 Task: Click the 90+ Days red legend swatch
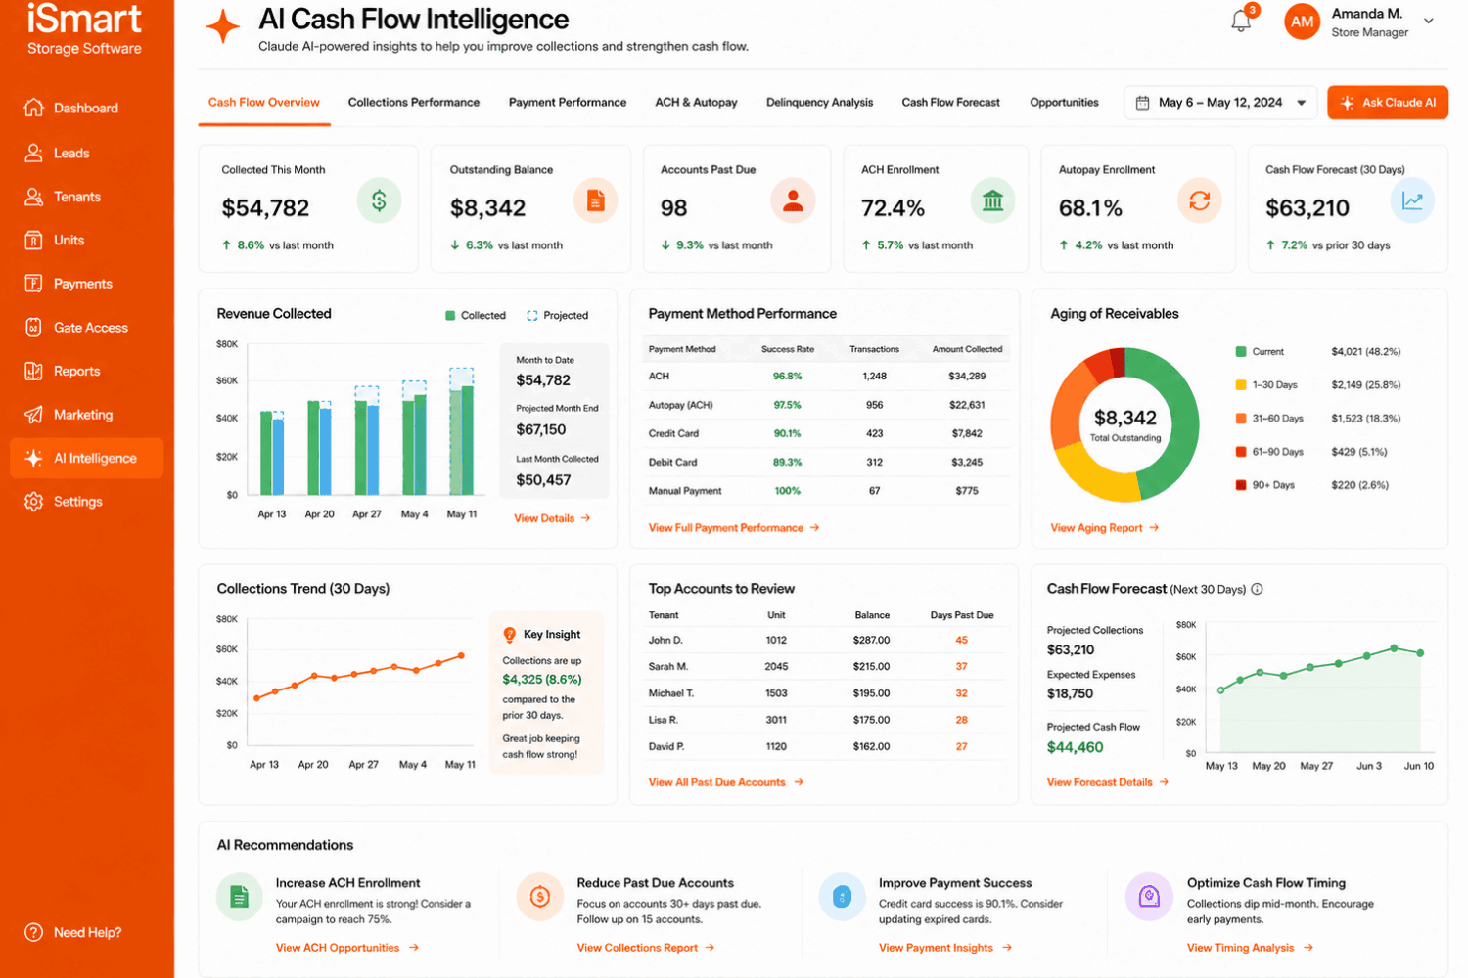pyautogui.click(x=1241, y=485)
